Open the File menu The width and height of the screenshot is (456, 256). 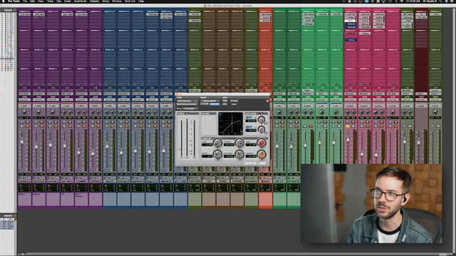coord(25,1)
